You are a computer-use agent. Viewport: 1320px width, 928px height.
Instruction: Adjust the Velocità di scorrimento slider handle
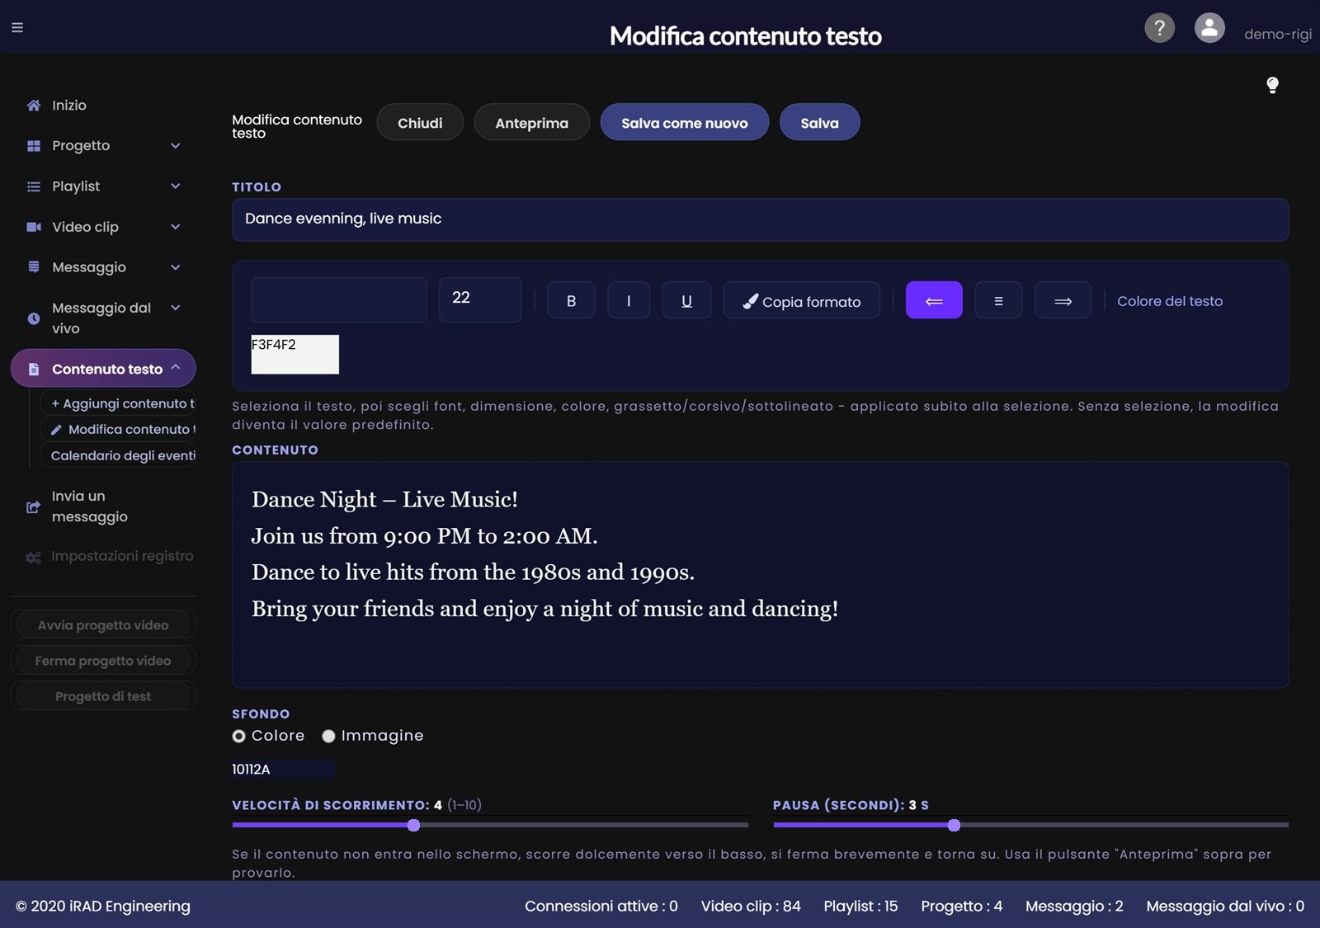(x=414, y=825)
